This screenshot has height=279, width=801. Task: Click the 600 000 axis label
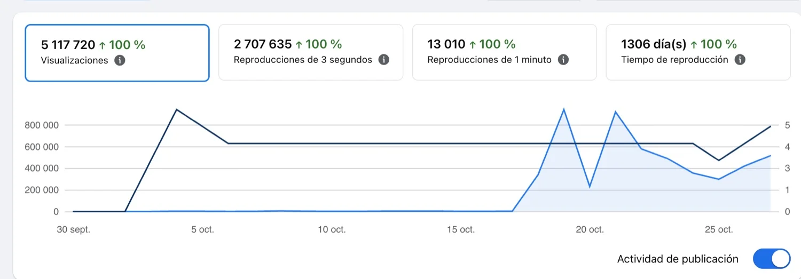click(42, 147)
